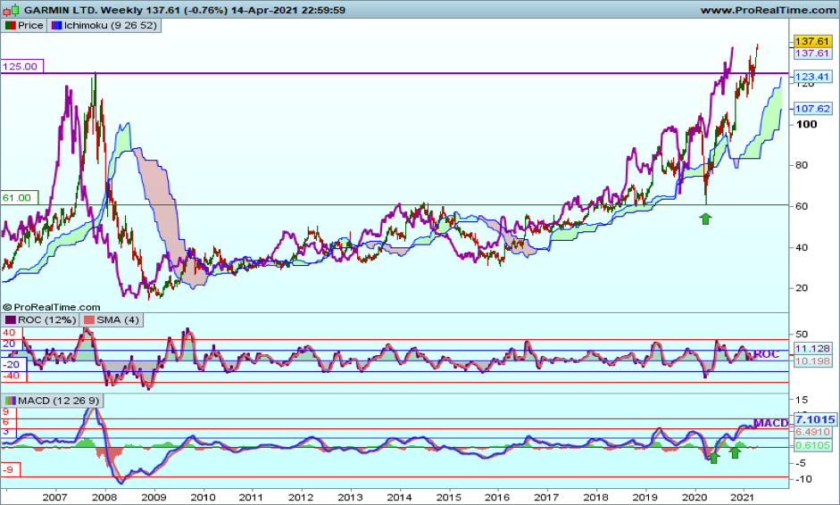The width and height of the screenshot is (840, 505).
Task: Open the ROC (12%) indicator settings
Action: pyautogui.click(x=41, y=319)
